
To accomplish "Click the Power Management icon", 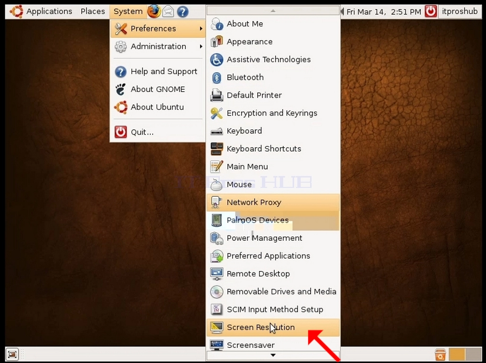I will pos(217,238).
